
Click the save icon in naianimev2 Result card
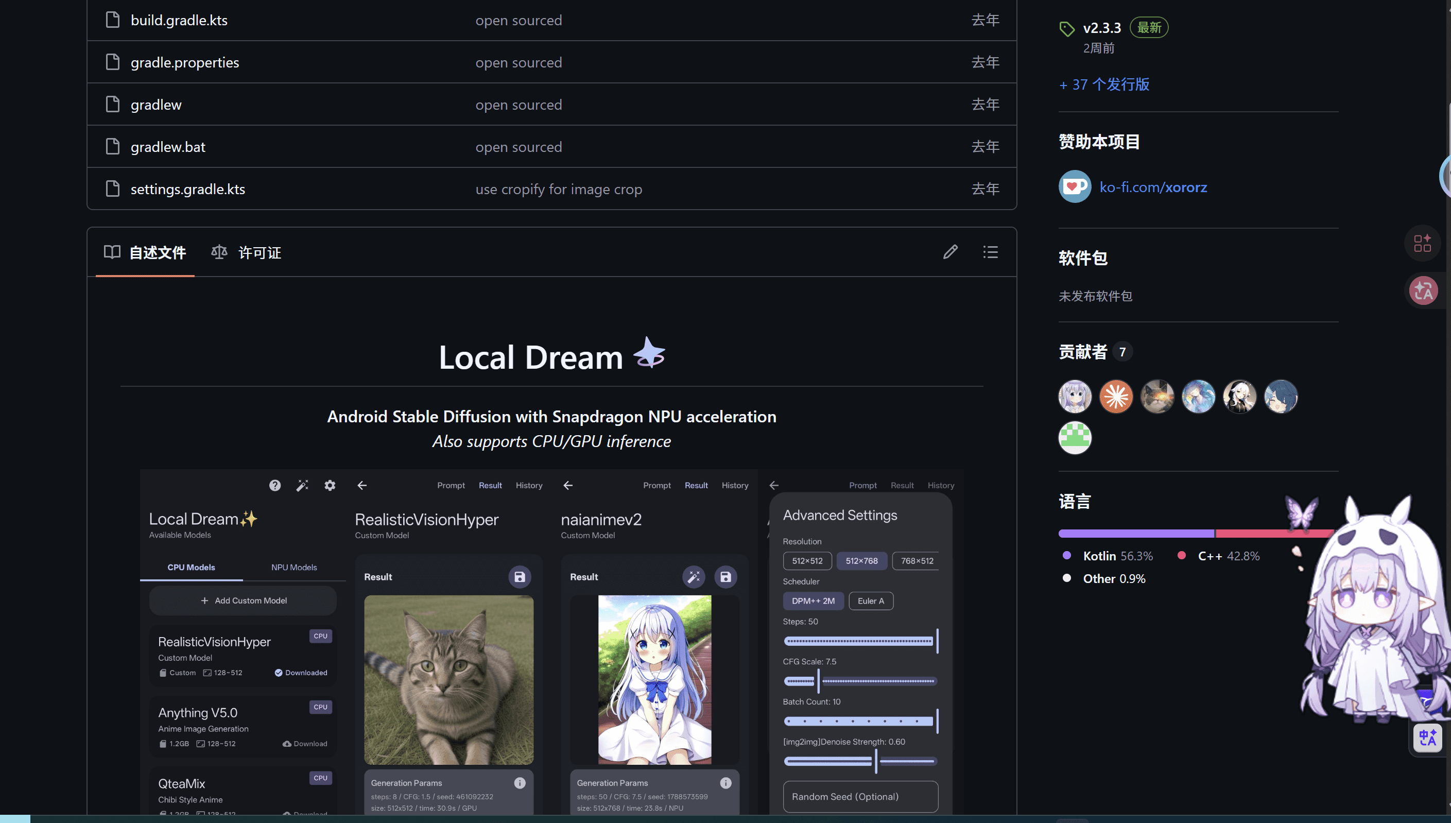[x=725, y=577]
